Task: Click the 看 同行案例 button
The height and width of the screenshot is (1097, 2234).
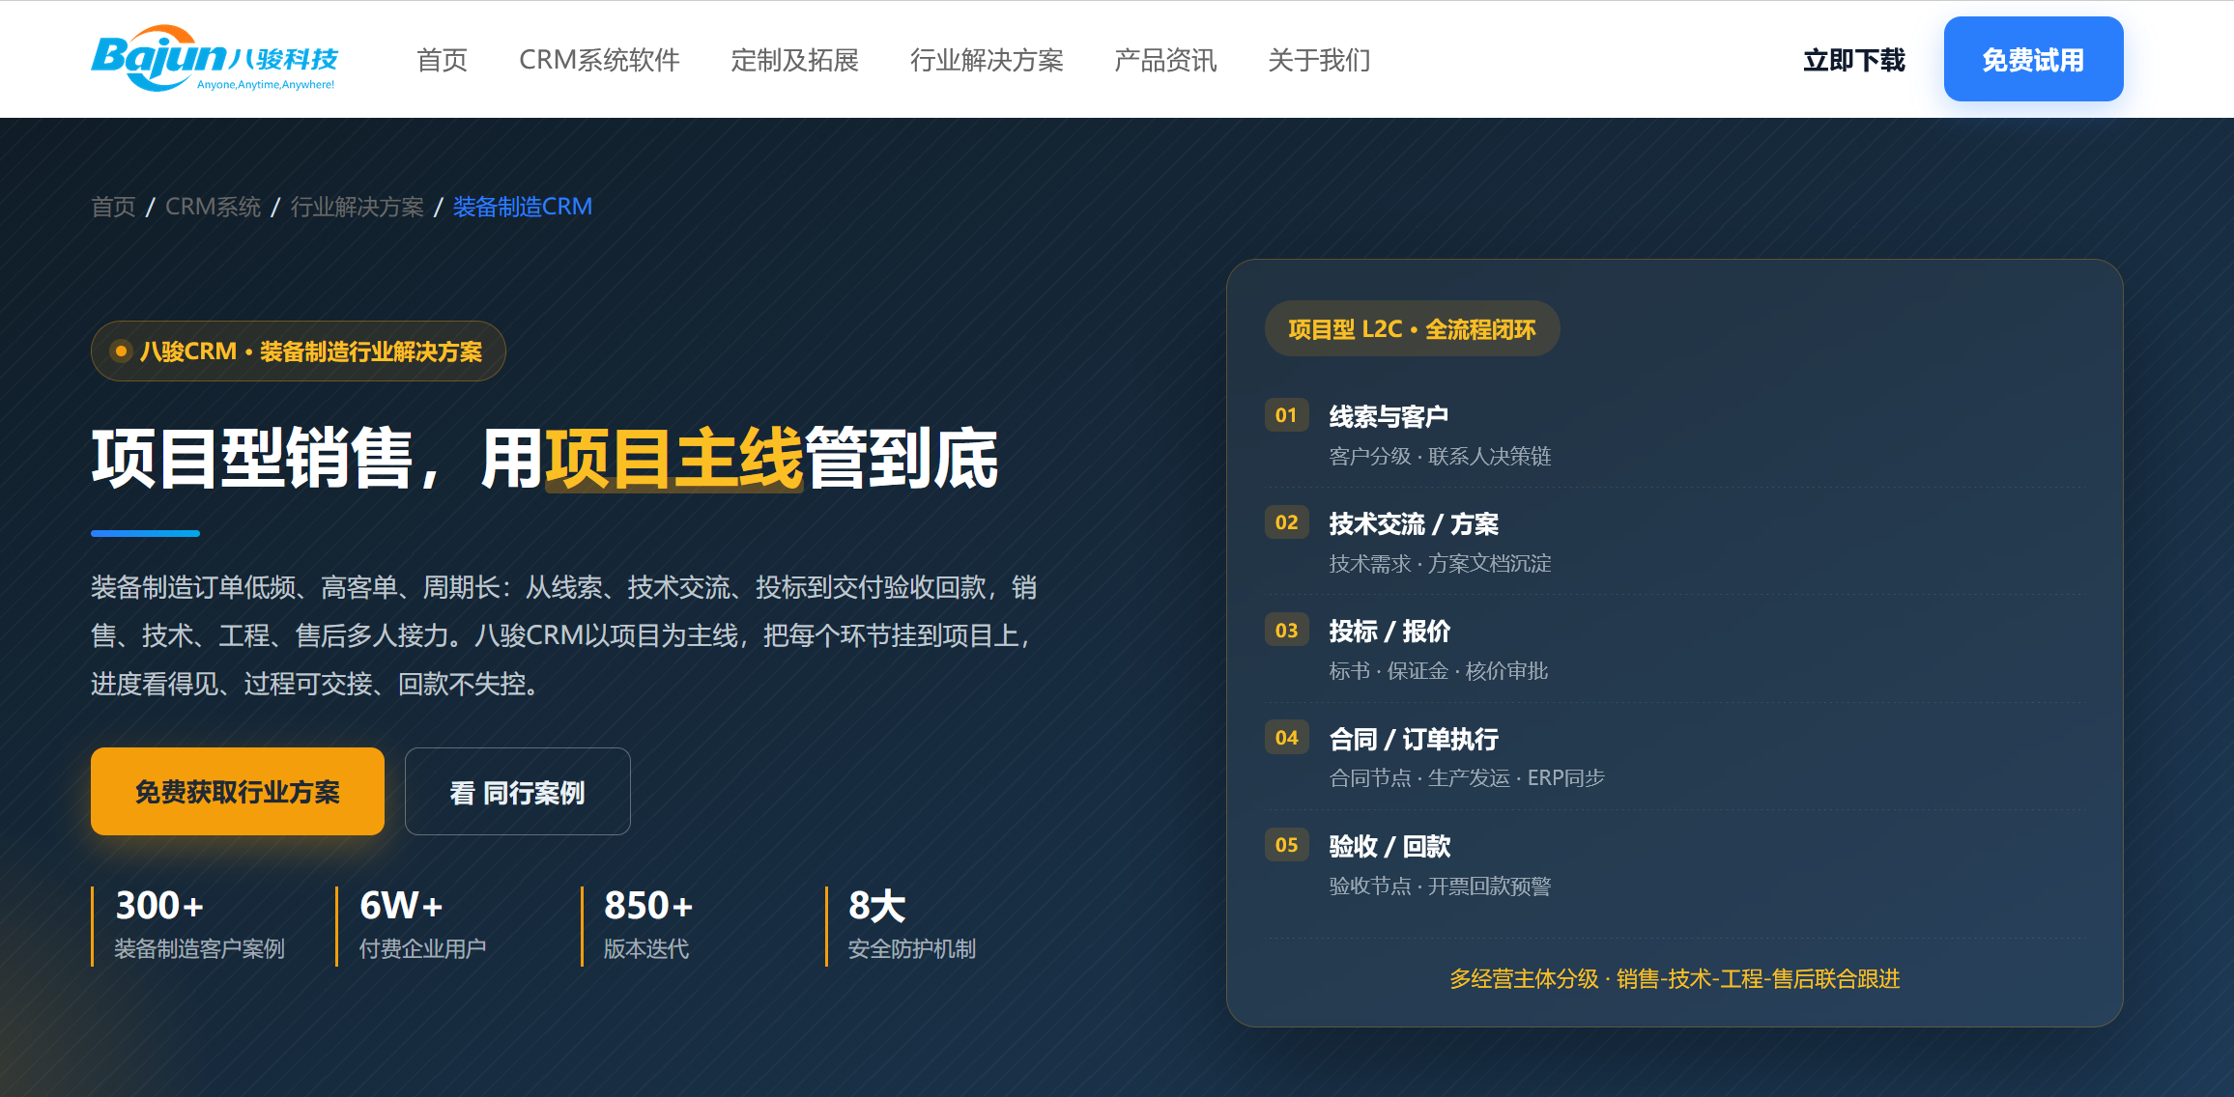Action: pos(518,791)
